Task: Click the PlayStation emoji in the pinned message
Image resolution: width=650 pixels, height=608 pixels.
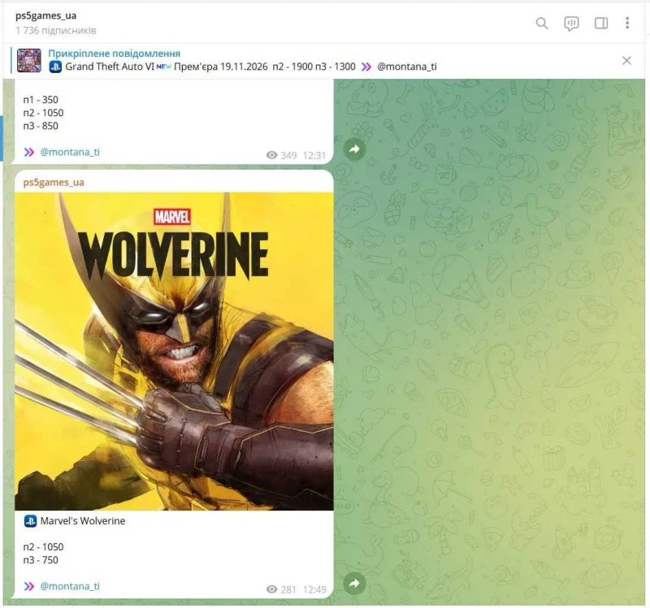Action: click(x=55, y=67)
